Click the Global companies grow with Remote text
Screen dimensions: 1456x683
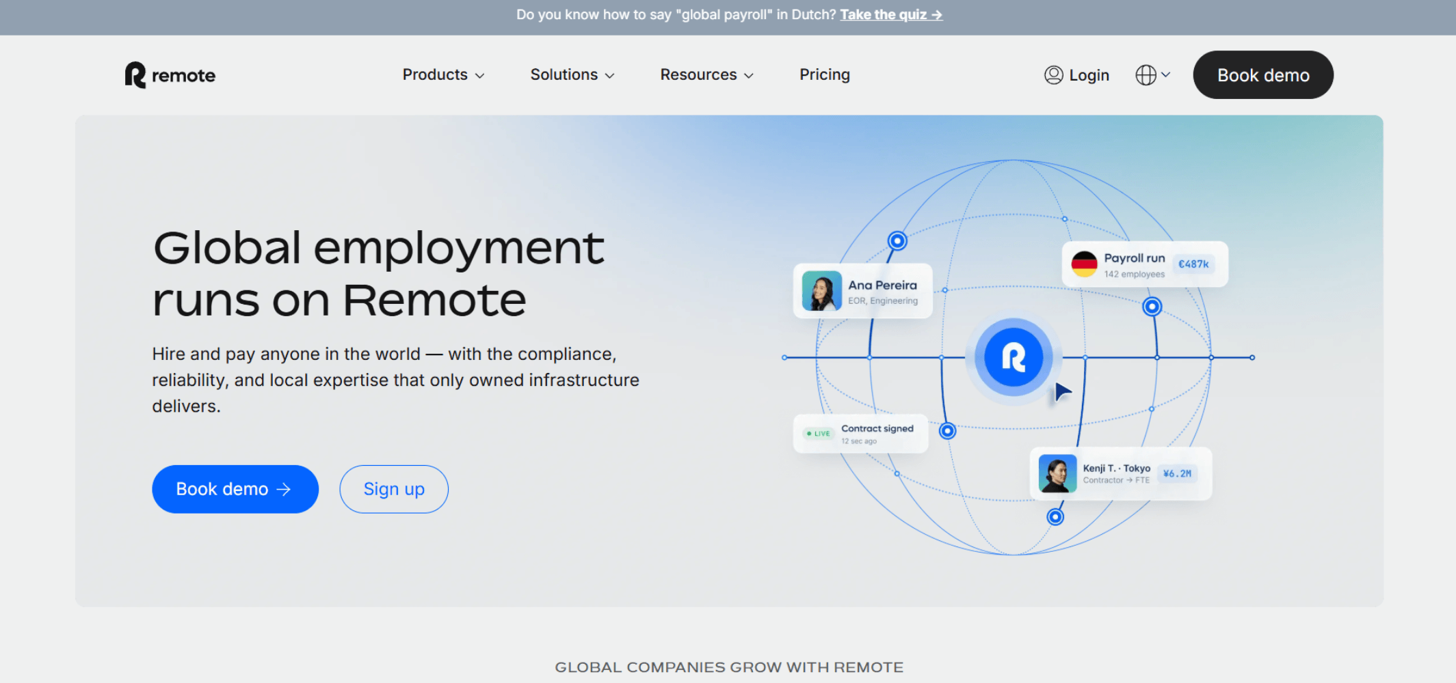click(x=729, y=667)
